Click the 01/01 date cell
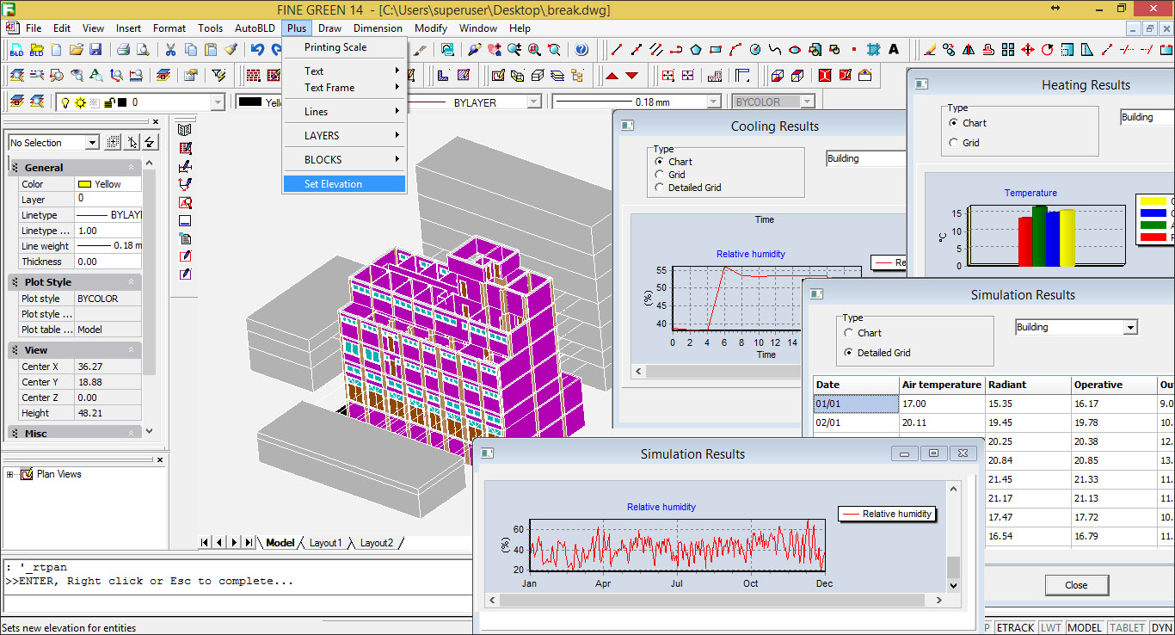 coord(856,404)
